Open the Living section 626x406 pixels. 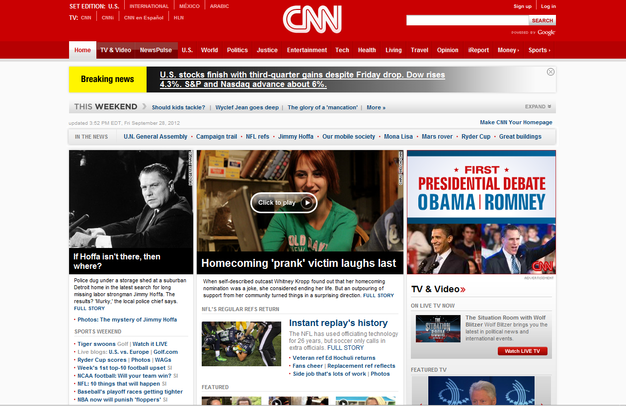click(393, 50)
